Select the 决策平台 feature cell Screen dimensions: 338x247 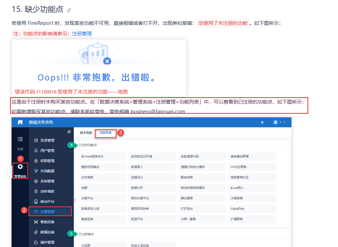click(x=103, y=198)
